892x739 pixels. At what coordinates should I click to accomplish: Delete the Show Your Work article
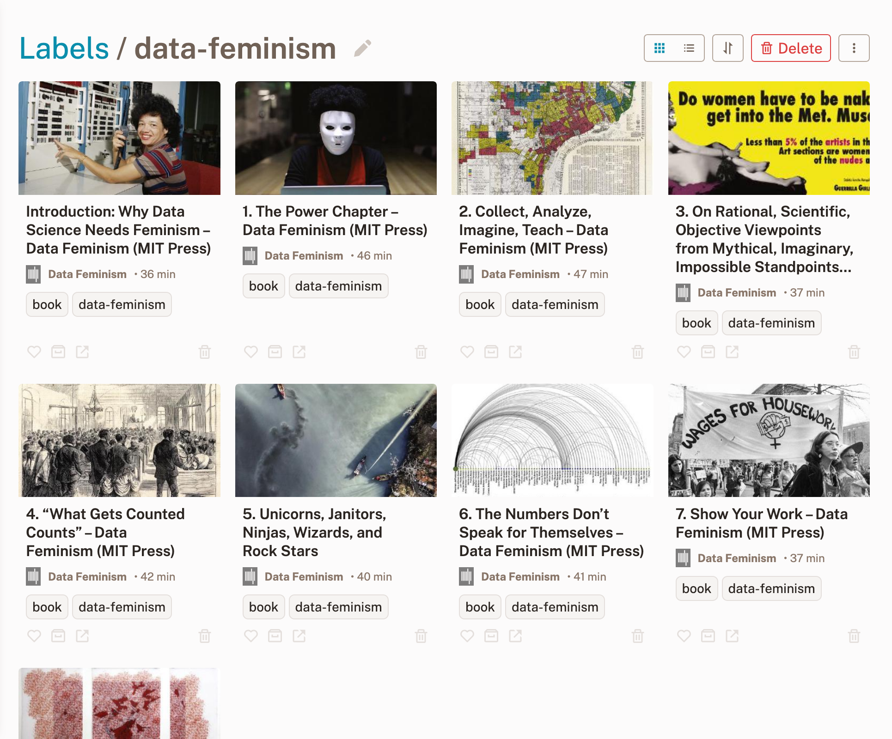click(x=854, y=636)
